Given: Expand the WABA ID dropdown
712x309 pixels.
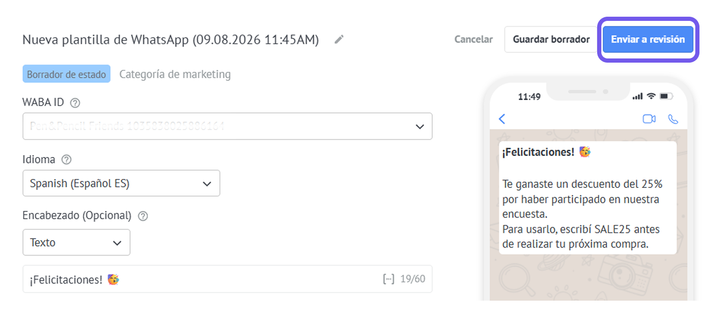Looking at the screenshot, I should (228, 126).
